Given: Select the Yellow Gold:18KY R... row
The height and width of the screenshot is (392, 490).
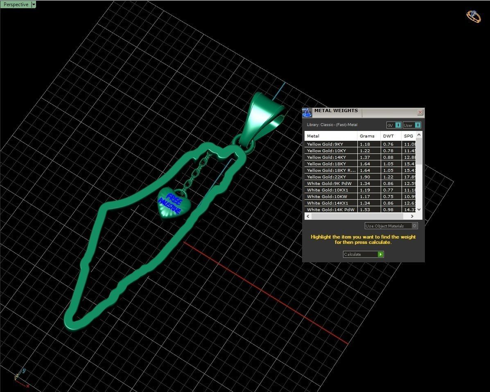Looking at the screenshot, I should pyautogui.click(x=360, y=170).
